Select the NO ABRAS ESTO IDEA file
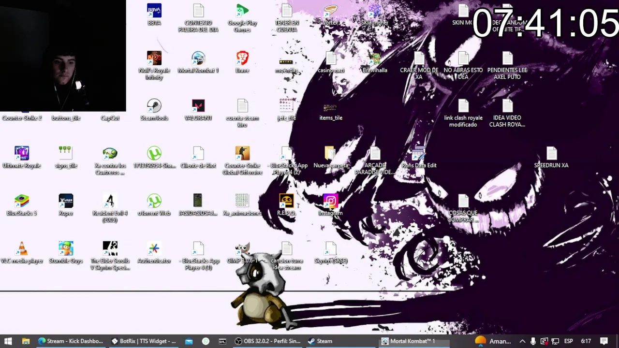Screen dimensions: 619x348 click(463, 66)
